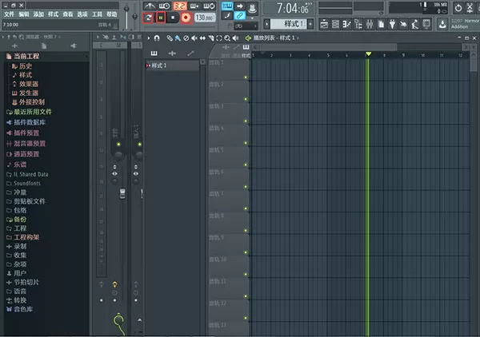Click the project info (pages) icon

(x=381, y=24)
